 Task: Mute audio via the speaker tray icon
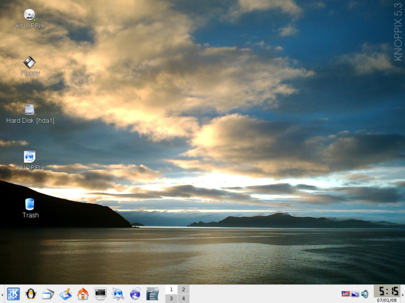coord(364,293)
